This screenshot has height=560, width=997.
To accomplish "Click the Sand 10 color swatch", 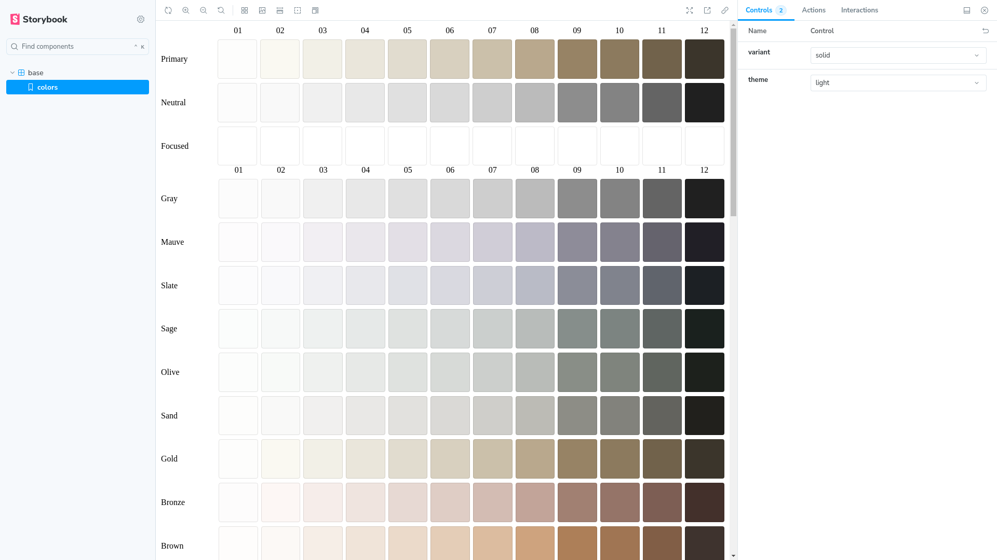I will [620, 416].
